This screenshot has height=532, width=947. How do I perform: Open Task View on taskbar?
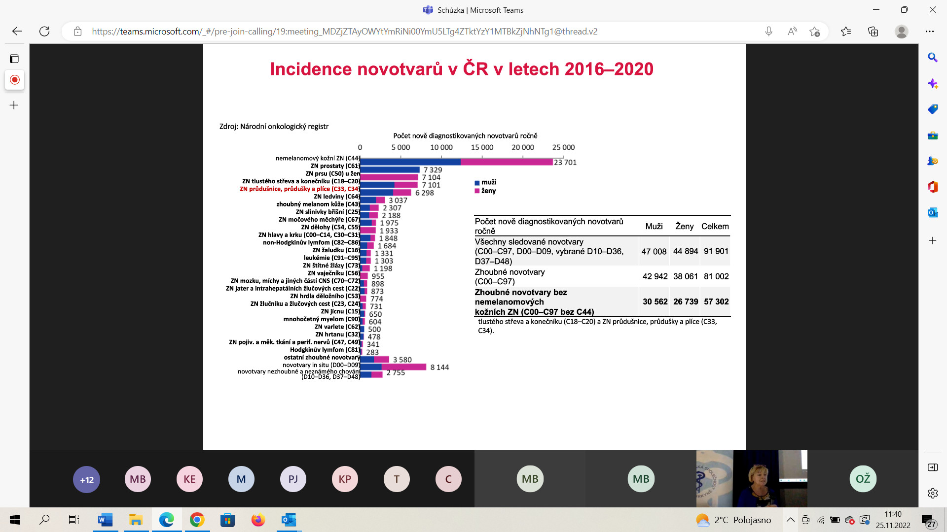coord(74,520)
